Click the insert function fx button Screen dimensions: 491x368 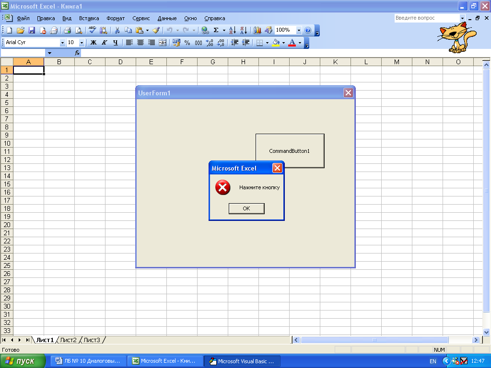77,53
